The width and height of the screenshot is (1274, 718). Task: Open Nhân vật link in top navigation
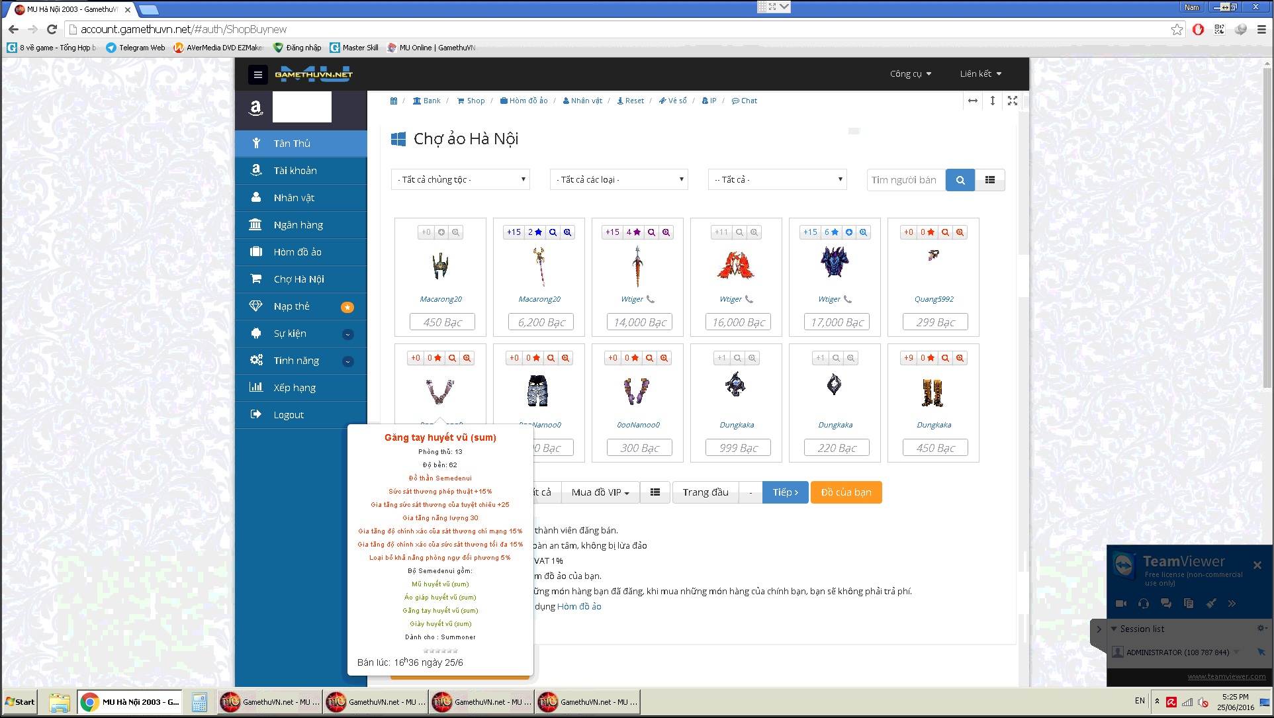[582, 101]
